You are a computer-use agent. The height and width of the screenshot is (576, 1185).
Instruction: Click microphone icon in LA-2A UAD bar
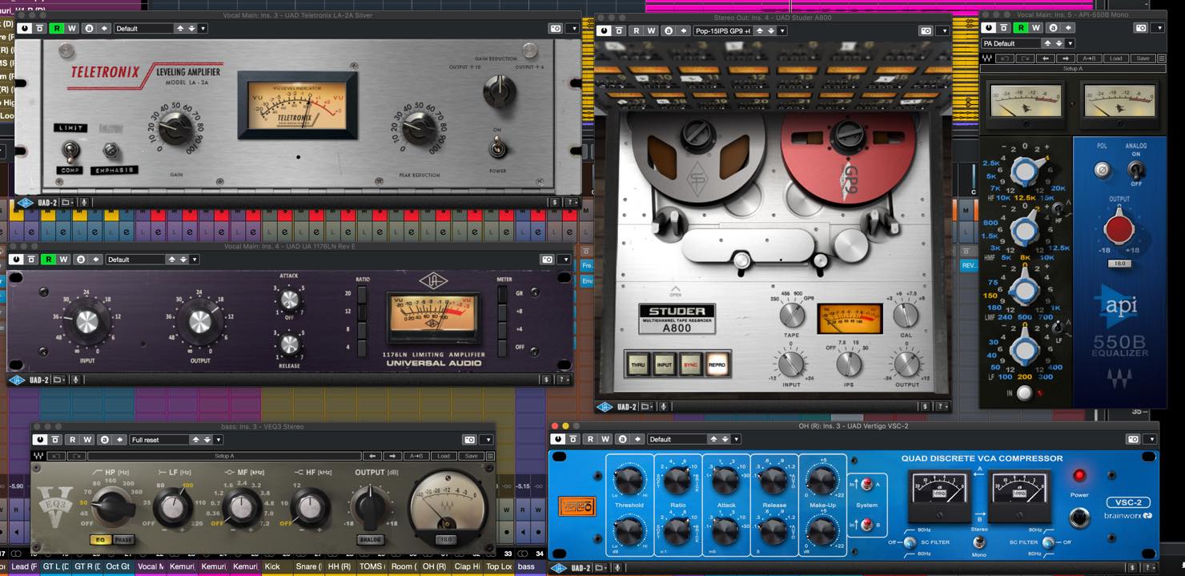click(83, 203)
